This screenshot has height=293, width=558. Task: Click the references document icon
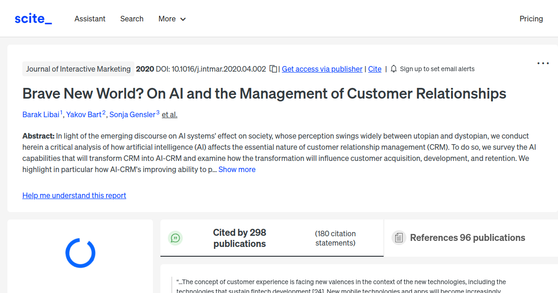[x=399, y=237]
